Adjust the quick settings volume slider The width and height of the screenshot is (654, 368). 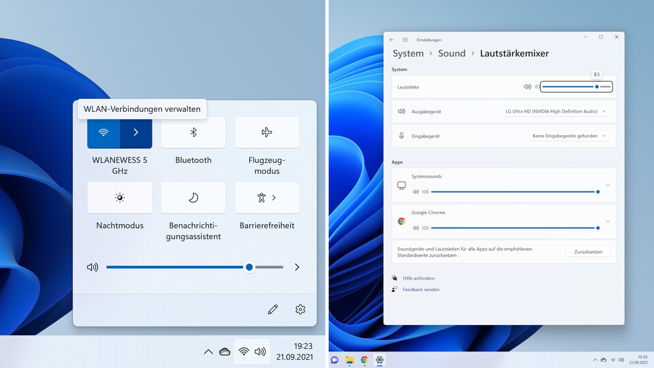[x=195, y=267]
